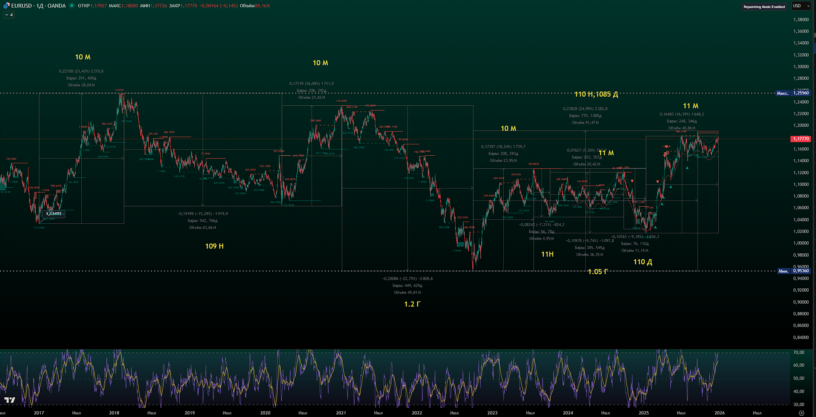Click the USD dropdown chevron arrow
This screenshot has width=816, height=417.
tap(808, 6)
